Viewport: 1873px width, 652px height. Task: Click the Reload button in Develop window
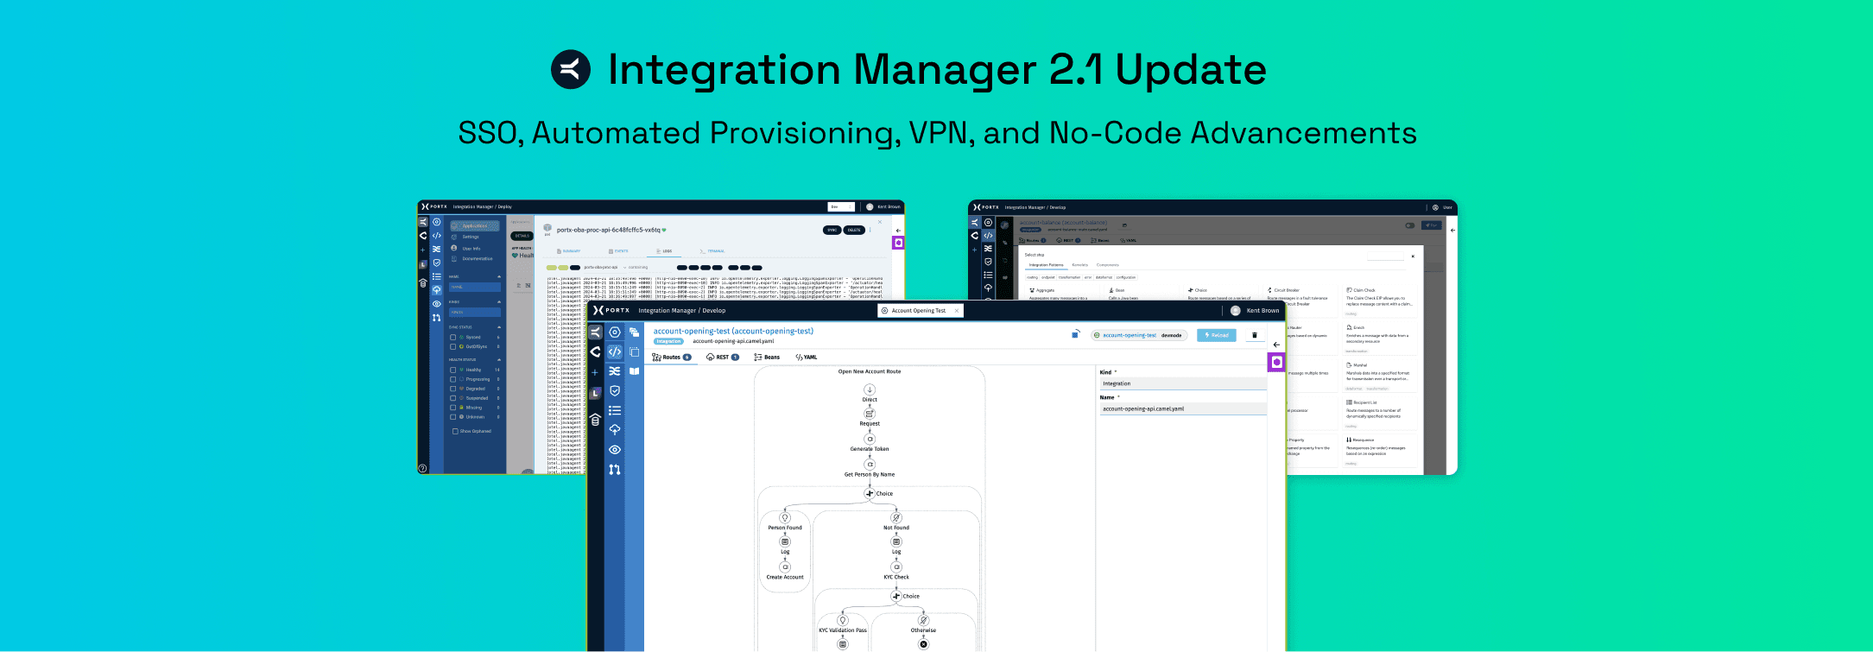[x=1217, y=335]
